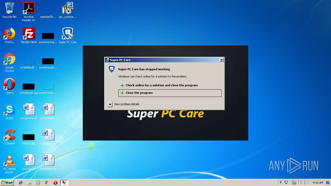Open Windows Explorer folder in taskbar

(x=29, y=183)
